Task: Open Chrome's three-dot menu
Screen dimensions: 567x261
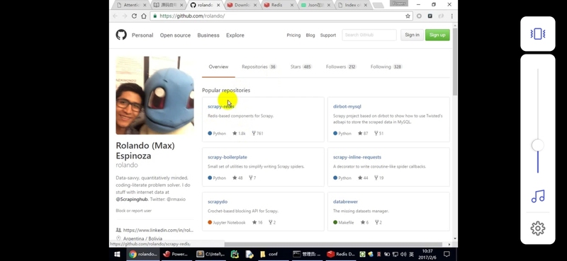Action: 451,16
